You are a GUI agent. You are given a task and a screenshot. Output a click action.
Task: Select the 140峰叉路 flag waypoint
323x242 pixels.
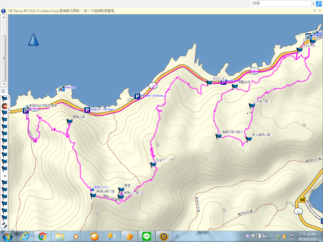(252, 106)
